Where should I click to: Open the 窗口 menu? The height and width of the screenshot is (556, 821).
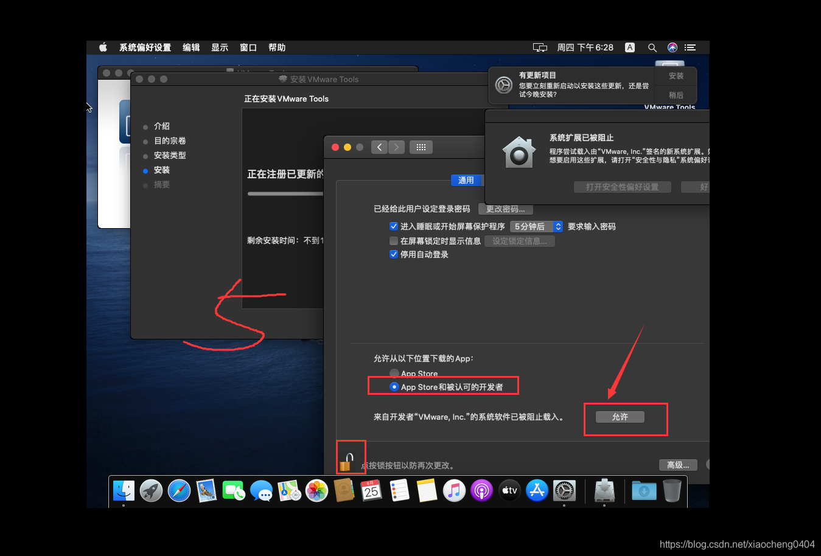coord(248,47)
